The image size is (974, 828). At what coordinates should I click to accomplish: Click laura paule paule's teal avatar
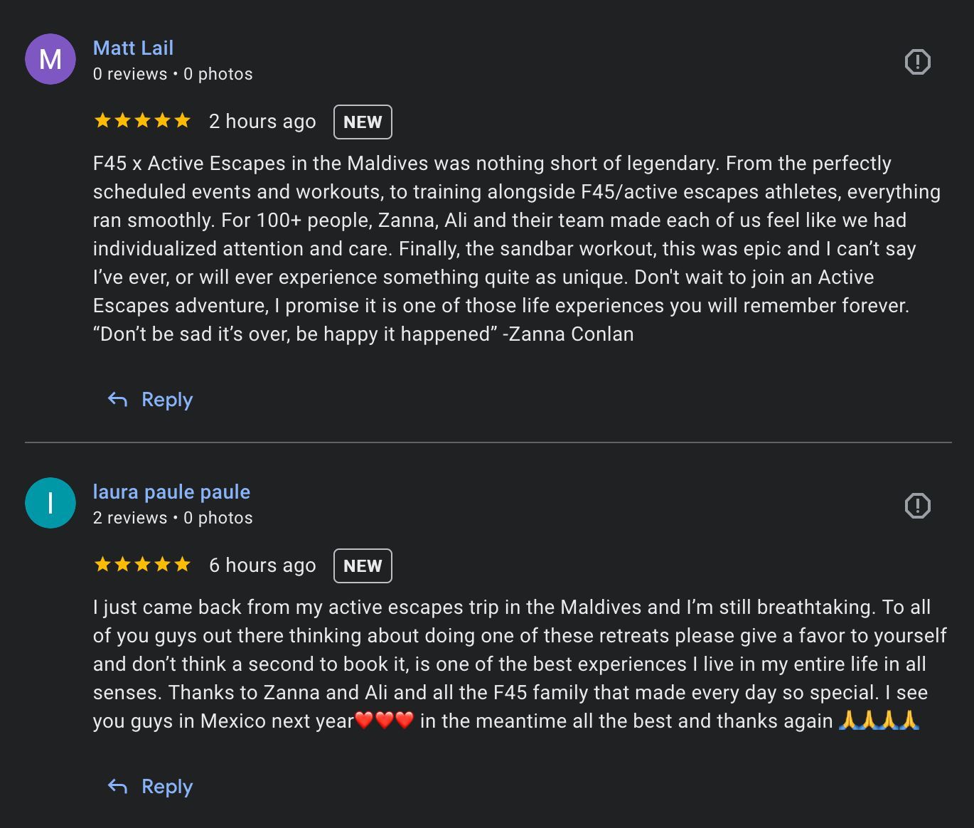50,503
